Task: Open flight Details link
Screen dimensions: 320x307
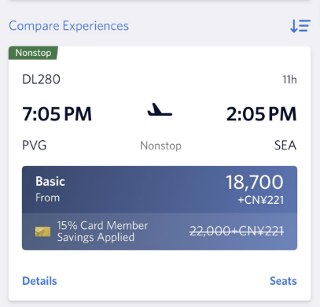Action: pos(39,281)
